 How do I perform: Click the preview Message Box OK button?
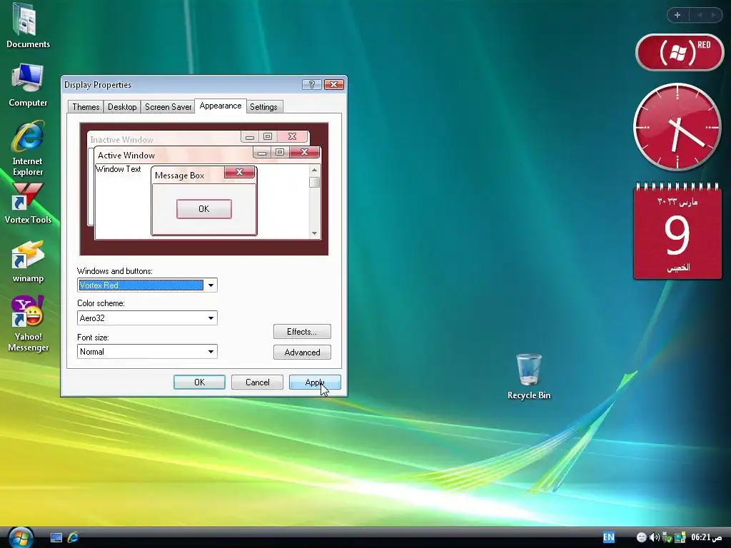(x=204, y=209)
